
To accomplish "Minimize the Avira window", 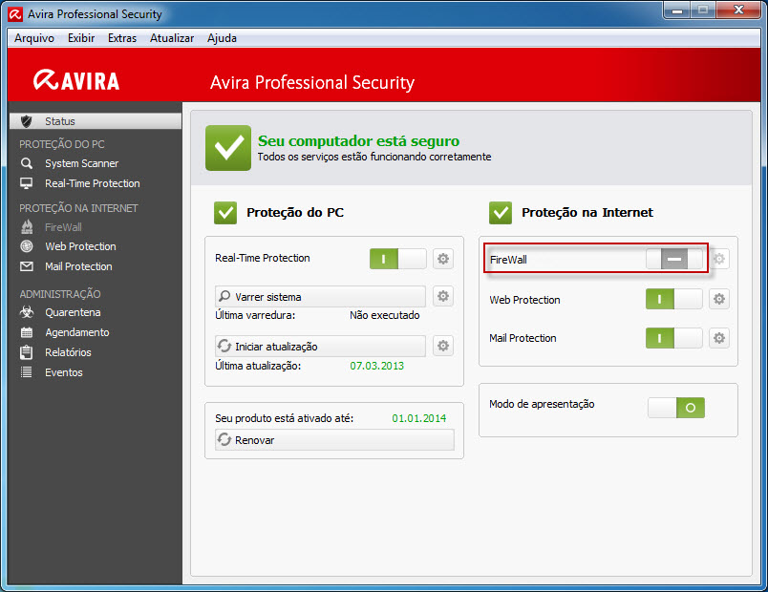I will click(677, 11).
